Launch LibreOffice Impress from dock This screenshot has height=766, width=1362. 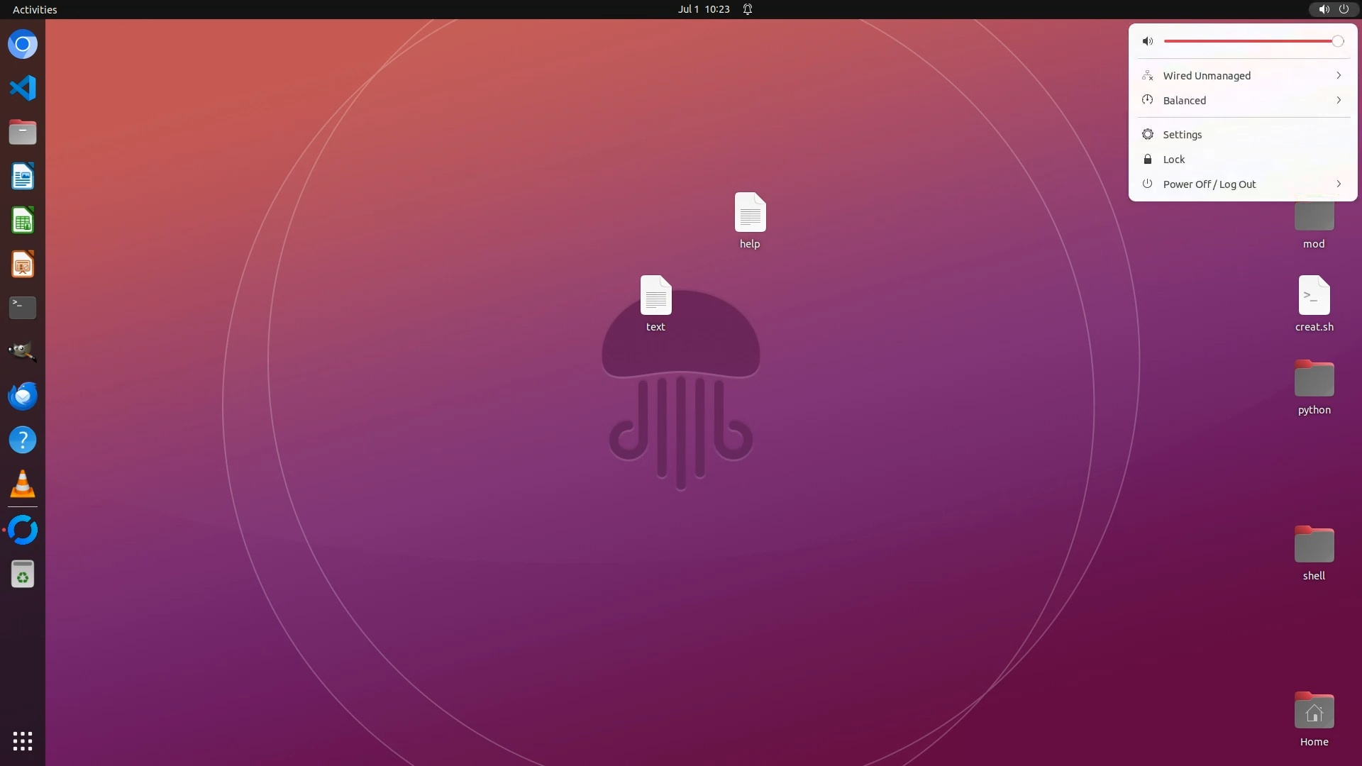[23, 265]
